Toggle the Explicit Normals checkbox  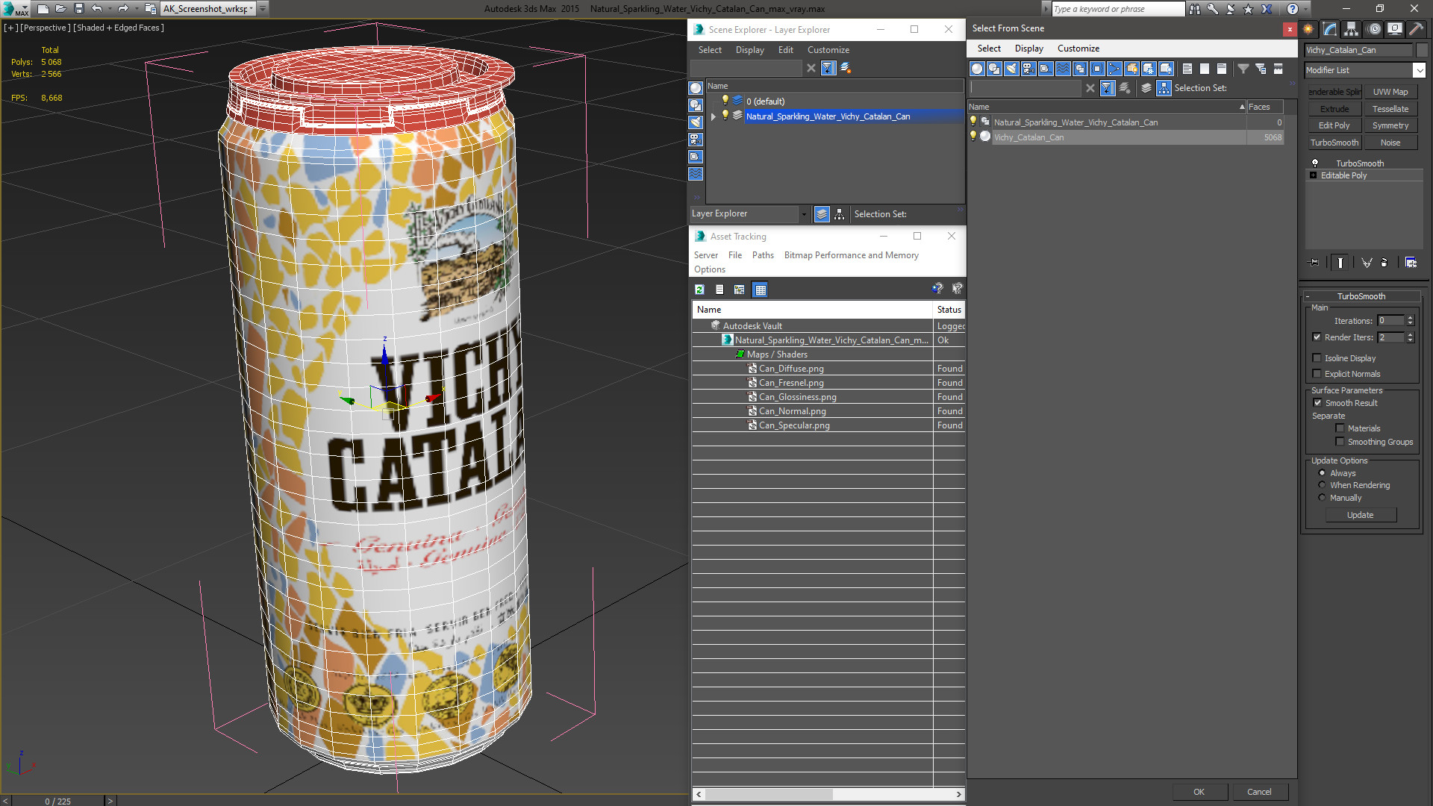(x=1317, y=374)
